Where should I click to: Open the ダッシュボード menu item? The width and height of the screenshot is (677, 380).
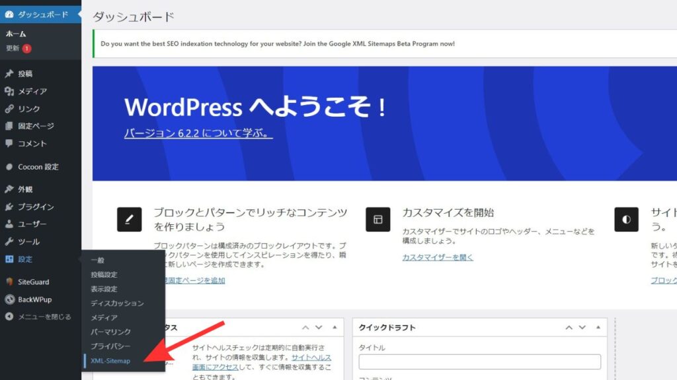[40, 15]
